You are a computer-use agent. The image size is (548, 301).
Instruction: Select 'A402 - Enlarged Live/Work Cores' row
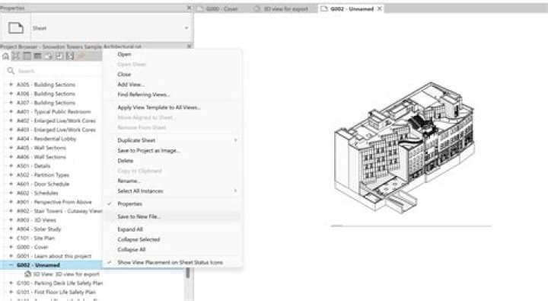pos(56,120)
